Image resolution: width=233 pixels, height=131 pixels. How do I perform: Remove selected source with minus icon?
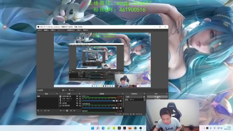point(64,111)
